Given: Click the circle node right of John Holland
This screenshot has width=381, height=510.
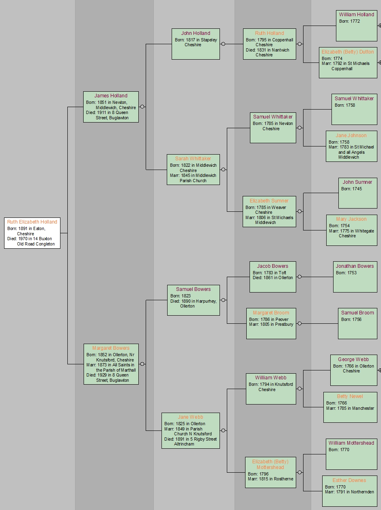Looking at the screenshot, I should [x=223, y=44].
